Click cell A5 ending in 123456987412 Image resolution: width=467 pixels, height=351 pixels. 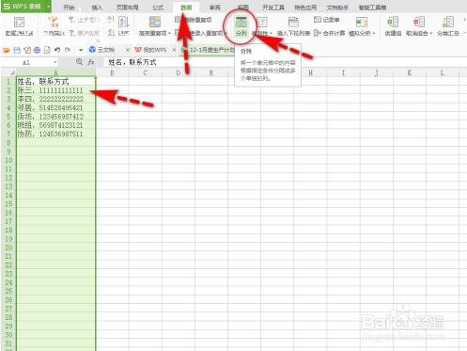(55, 117)
